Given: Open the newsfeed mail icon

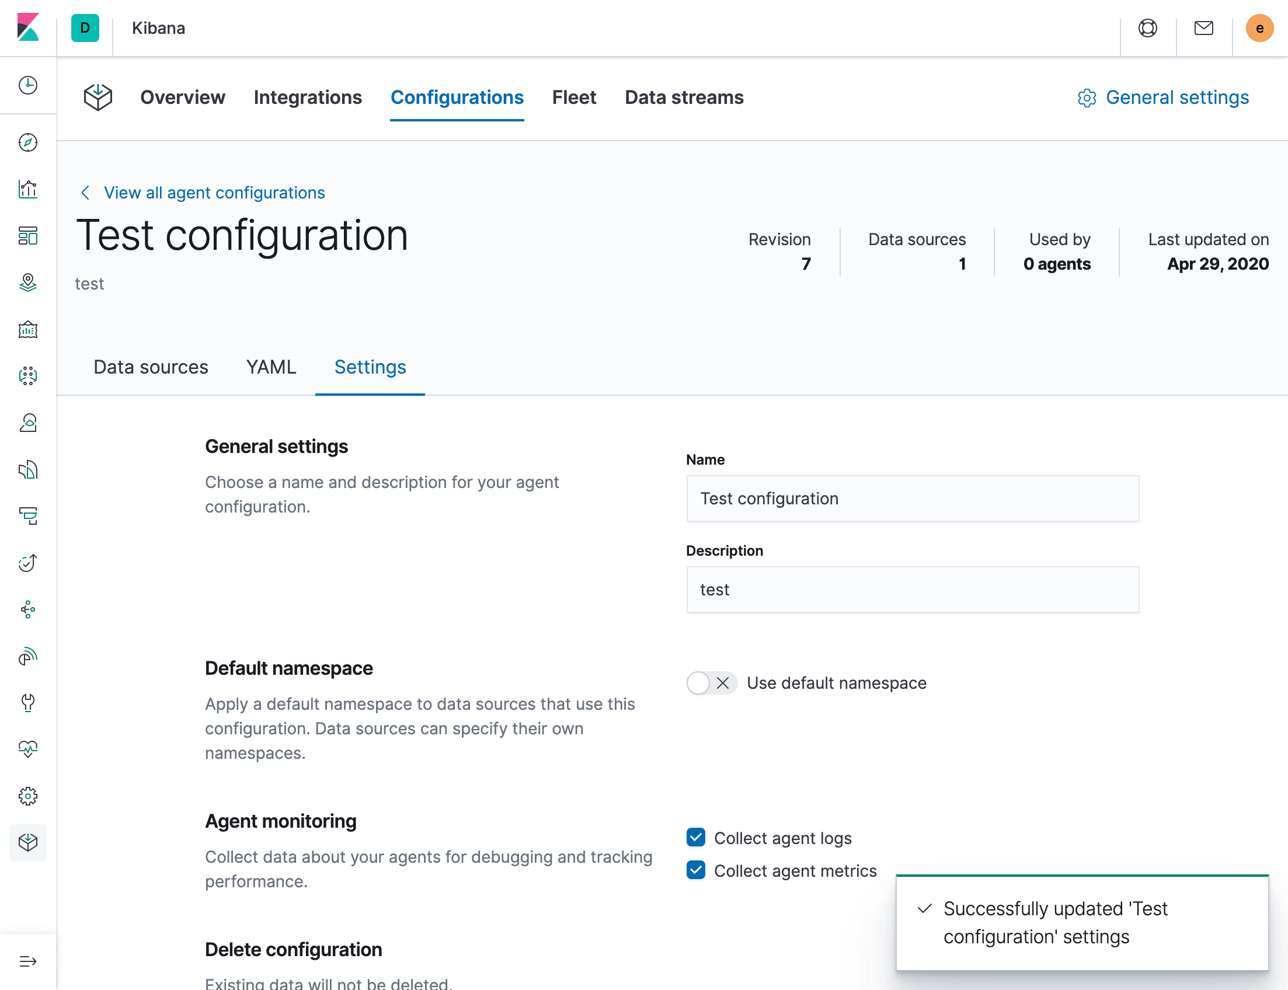Looking at the screenshot, I should pos(1203,28).
